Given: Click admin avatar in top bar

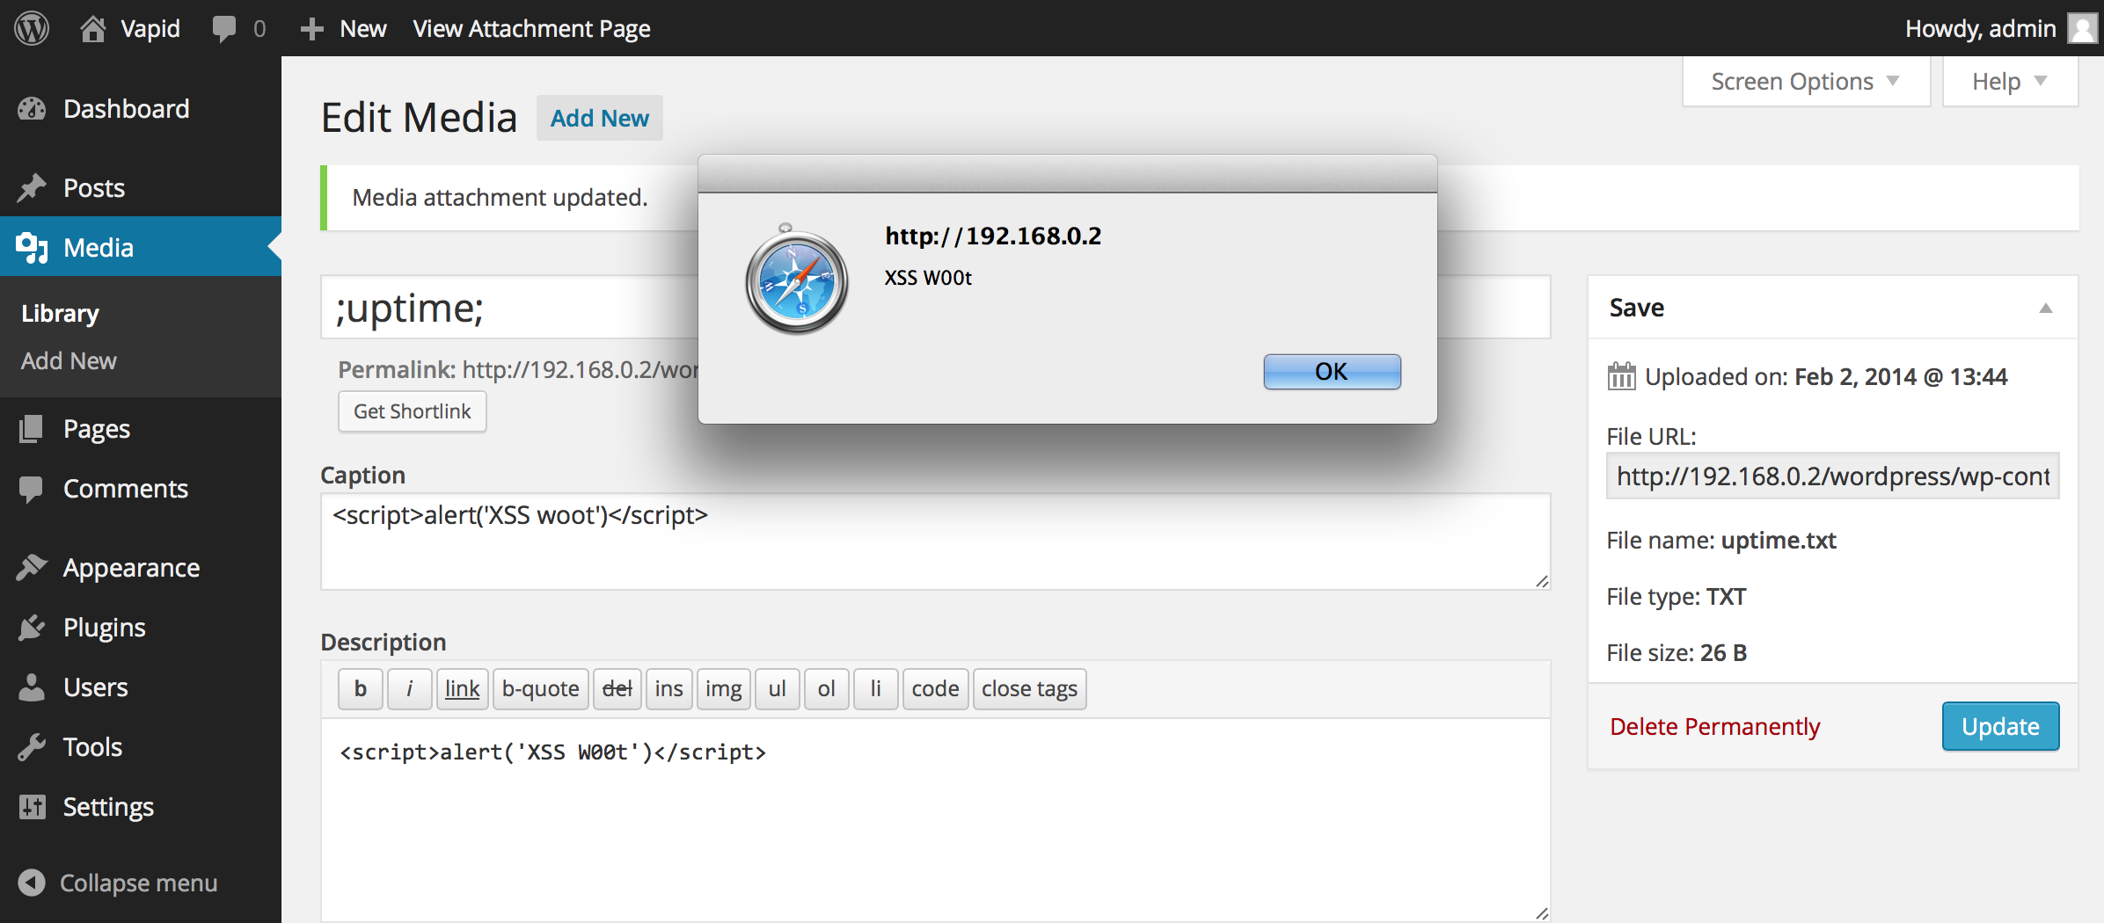Looking at the screenshot, I should coord(2082,28).
